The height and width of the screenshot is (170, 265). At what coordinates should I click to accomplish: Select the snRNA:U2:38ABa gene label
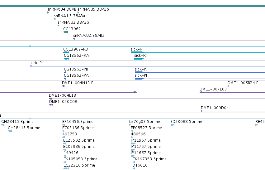[89, 36]
